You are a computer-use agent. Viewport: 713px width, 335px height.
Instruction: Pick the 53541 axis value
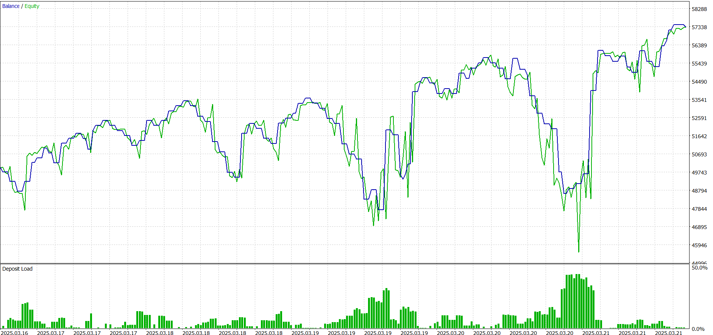699,100
